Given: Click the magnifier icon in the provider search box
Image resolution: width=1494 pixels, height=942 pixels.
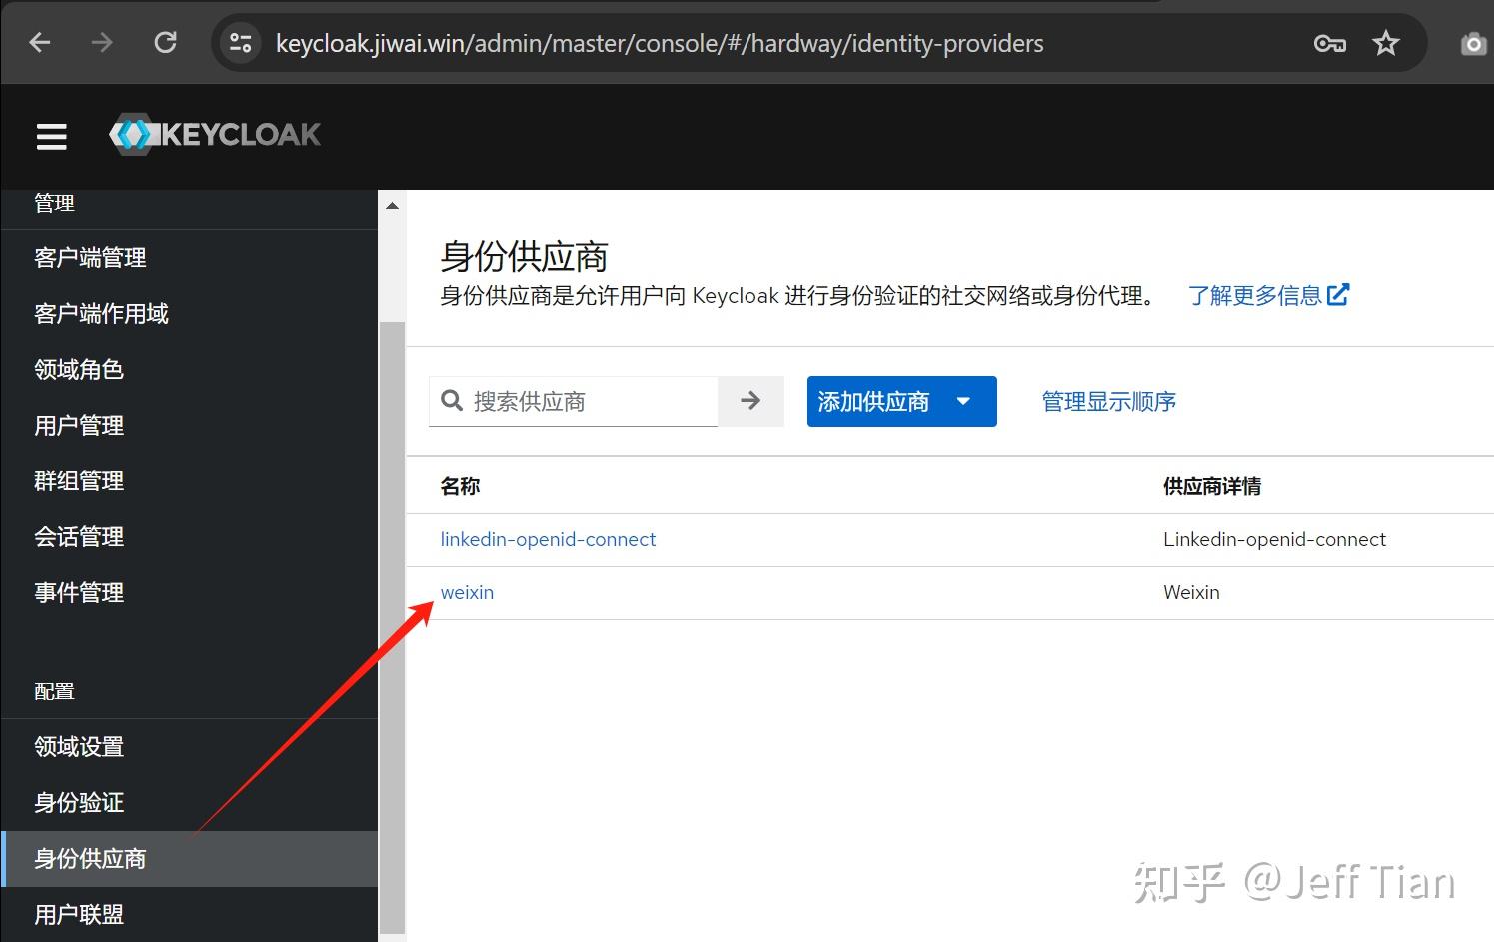Looking at the screenshot, I should [x=453, y=401].
